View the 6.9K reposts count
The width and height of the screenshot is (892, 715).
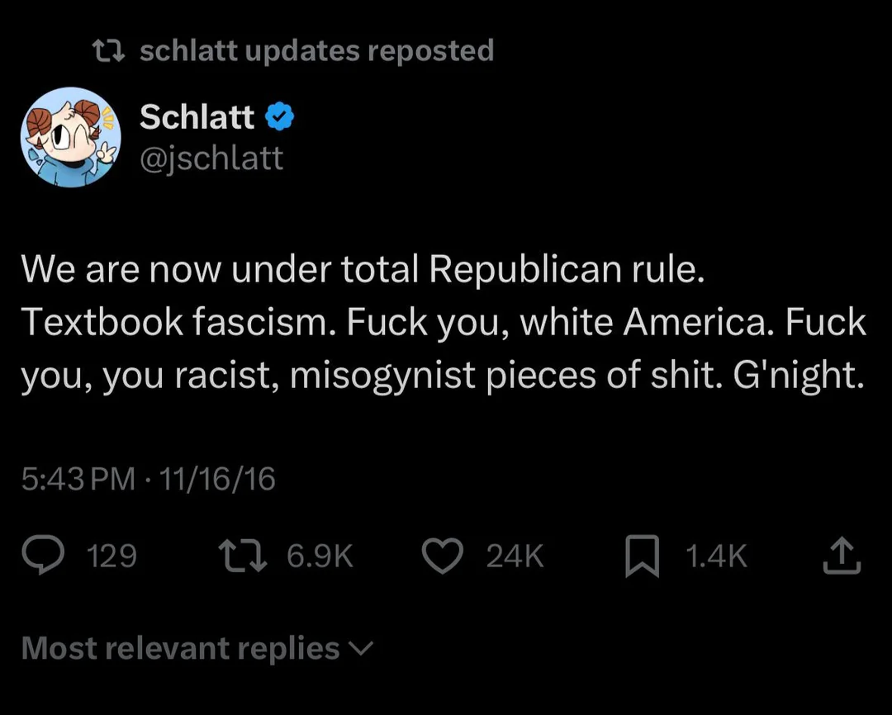pos(320,556)
